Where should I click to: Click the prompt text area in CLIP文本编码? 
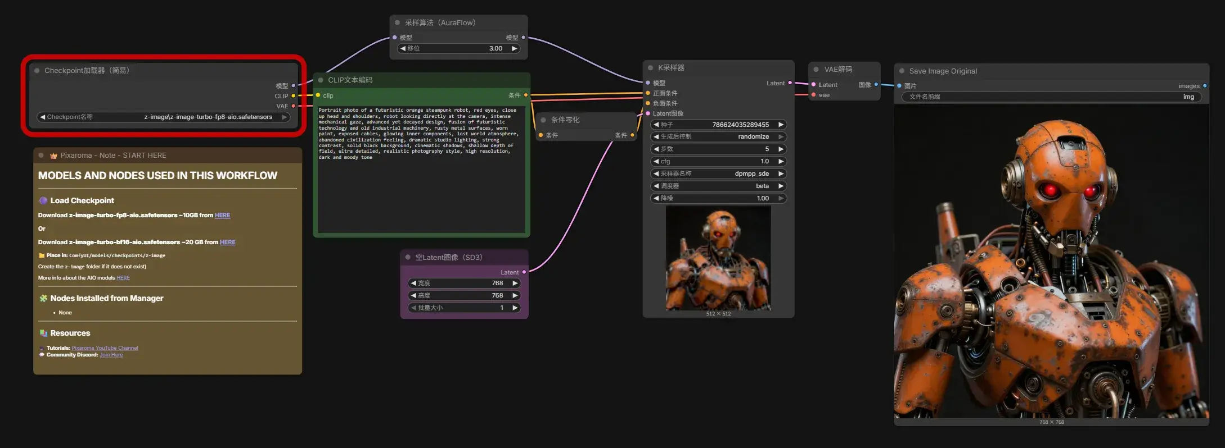(421, 169)
